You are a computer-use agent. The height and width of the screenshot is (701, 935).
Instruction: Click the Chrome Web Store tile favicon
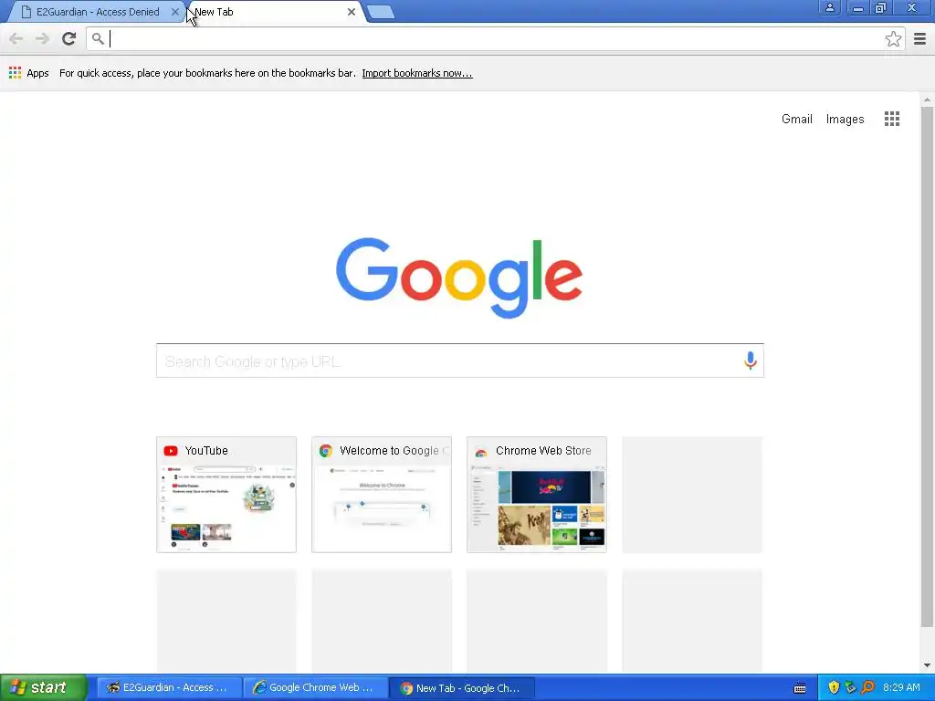click(x=481, y=451)
